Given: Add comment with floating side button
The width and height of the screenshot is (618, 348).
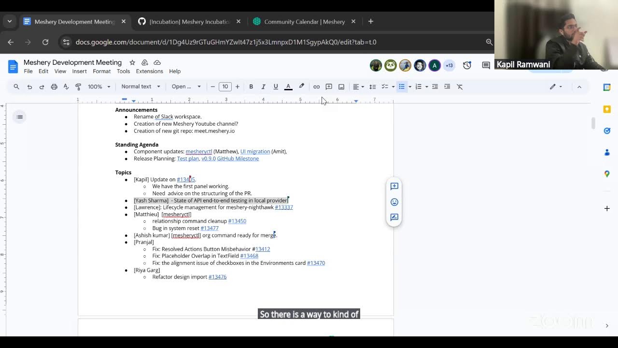Looking at the screenshot, I should (x=394, y=187).
